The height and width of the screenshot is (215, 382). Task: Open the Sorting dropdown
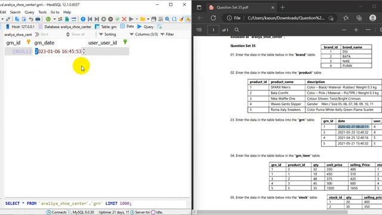[x=107, y=35]
